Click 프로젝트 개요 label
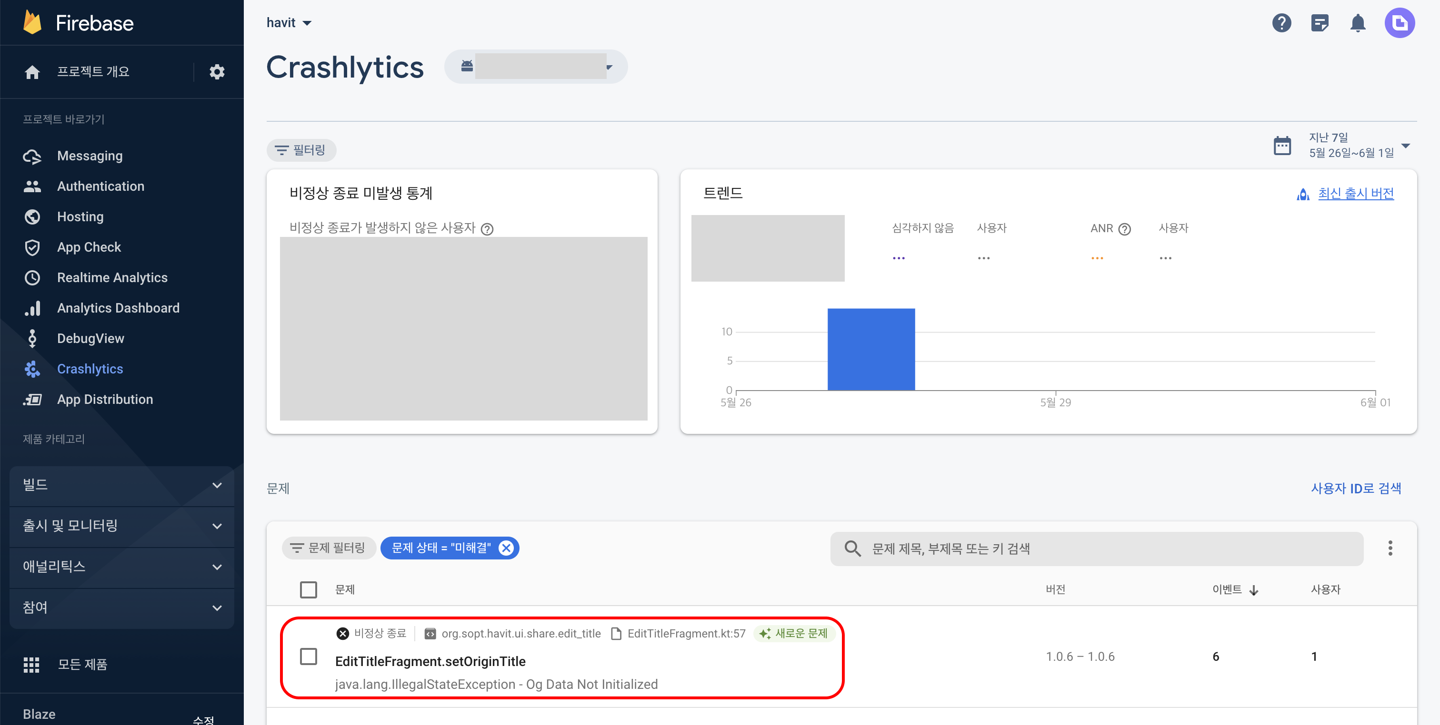This screenshot has width=1440, height=725. pos(93,72)
